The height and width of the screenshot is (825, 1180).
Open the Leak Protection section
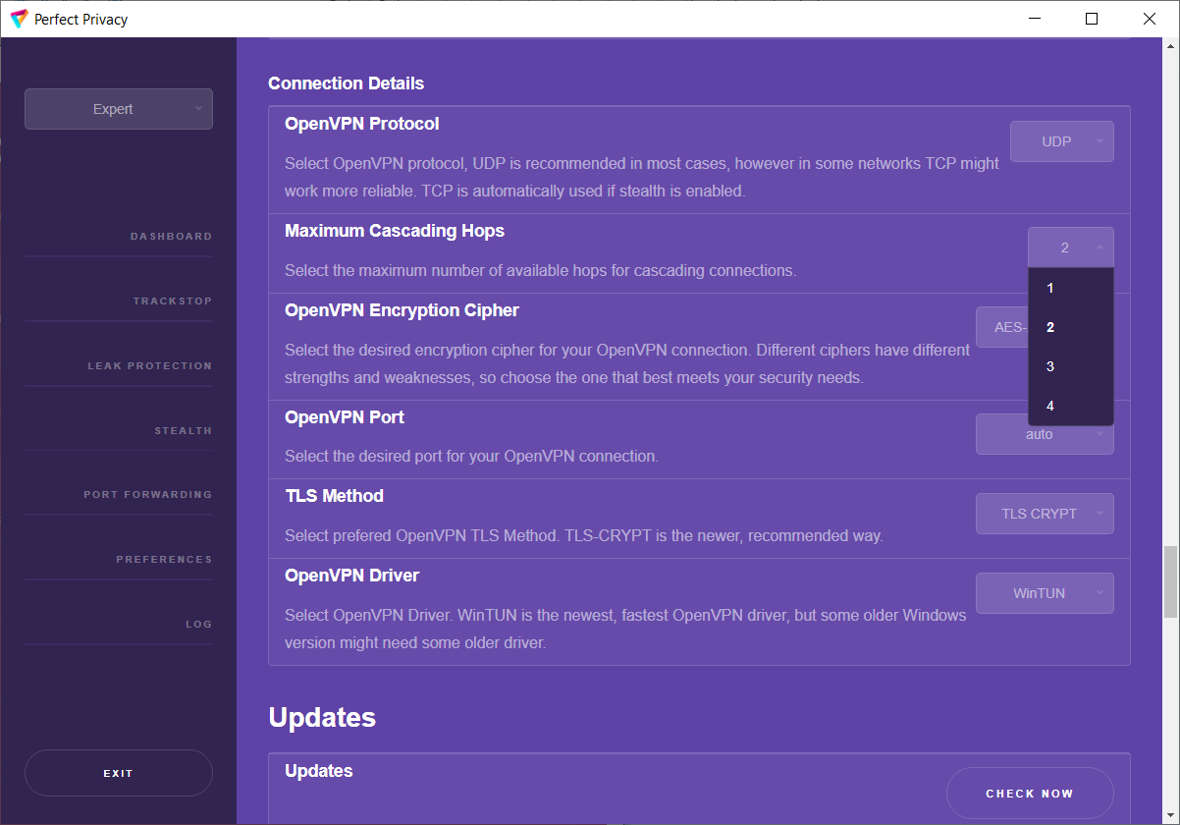tap(149, 366)
